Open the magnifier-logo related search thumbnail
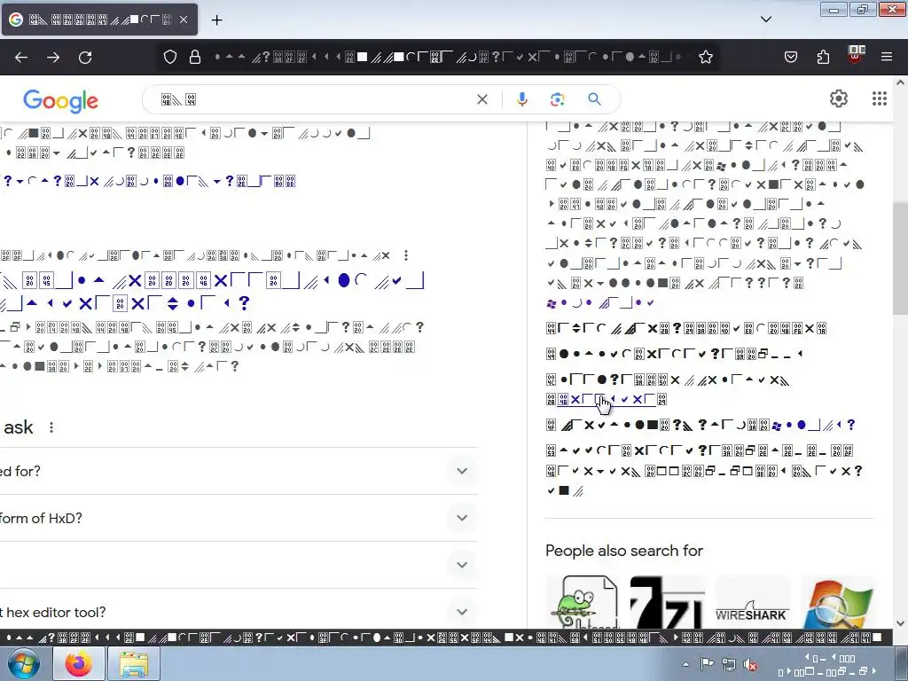 [837, 602]
